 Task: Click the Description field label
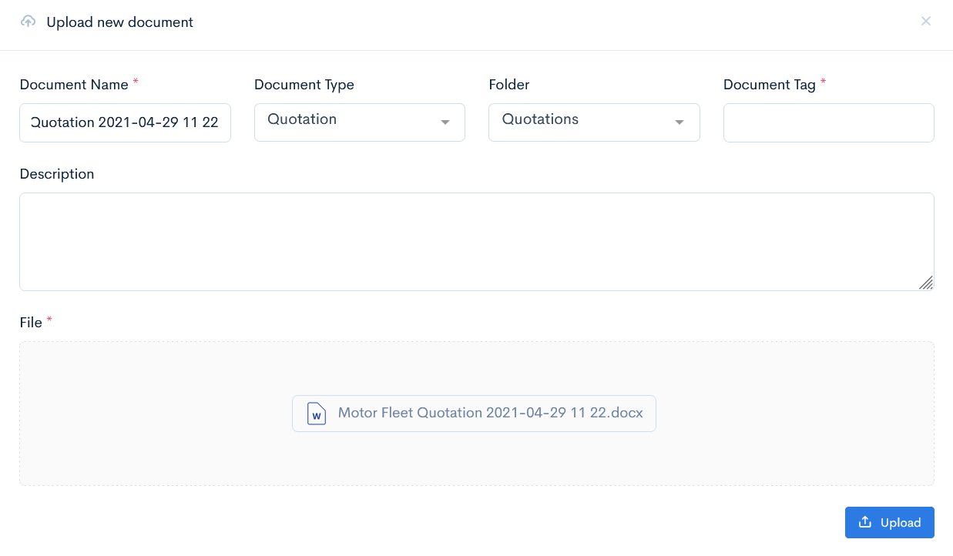click(57, 174)
